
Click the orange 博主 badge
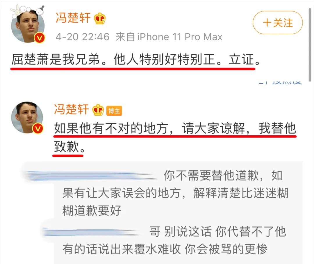[x=114, y=111]
